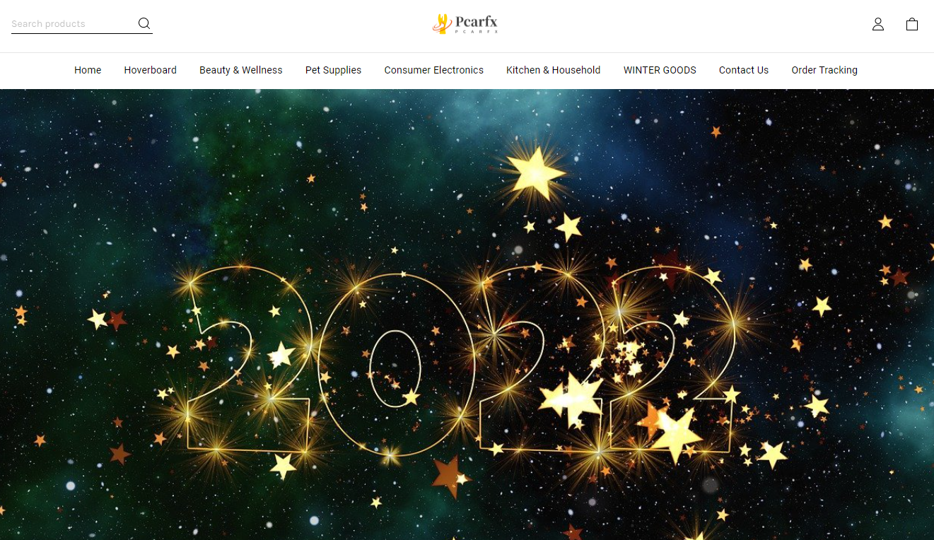This screenshot has width=934, height=540.
Task: Open the Hoverboard category
Action: click(x=150, y=70)
